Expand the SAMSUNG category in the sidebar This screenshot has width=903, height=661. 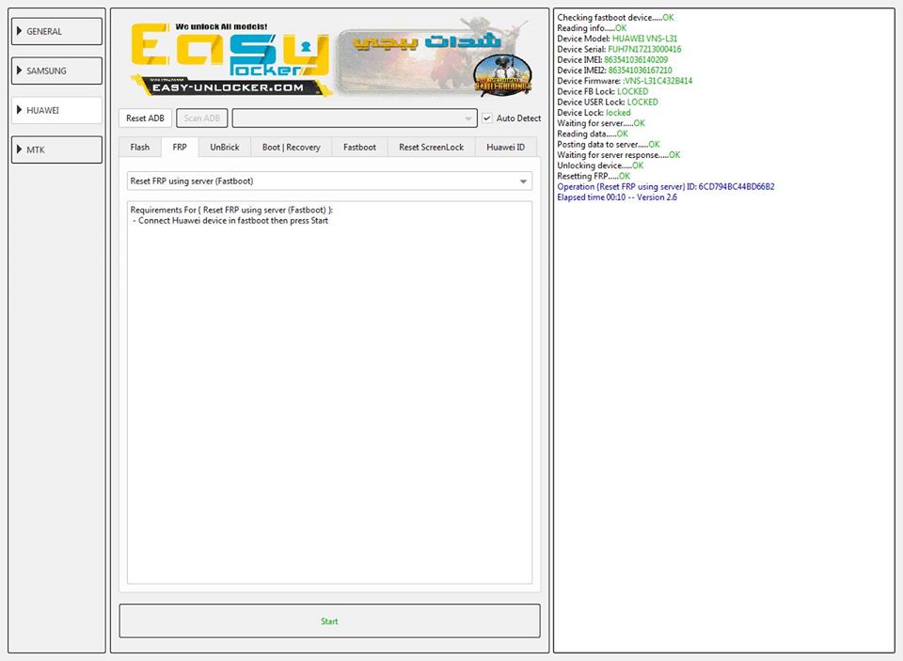coord(56,71)
